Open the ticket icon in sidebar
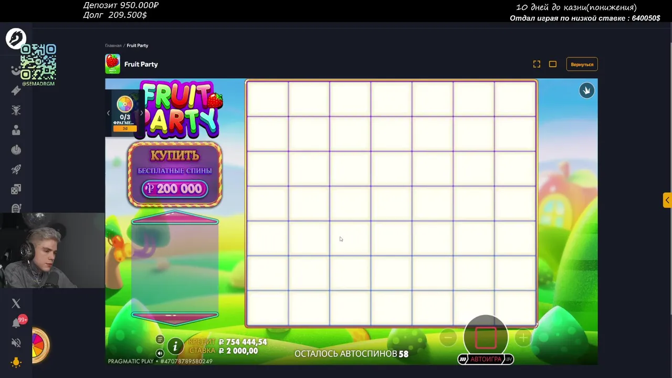 [16, 90]
